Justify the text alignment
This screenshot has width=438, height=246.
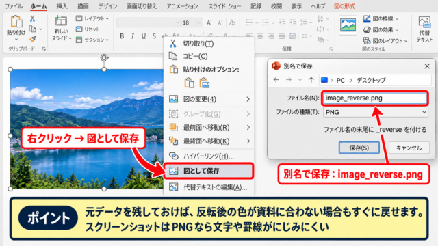[281, 36]
